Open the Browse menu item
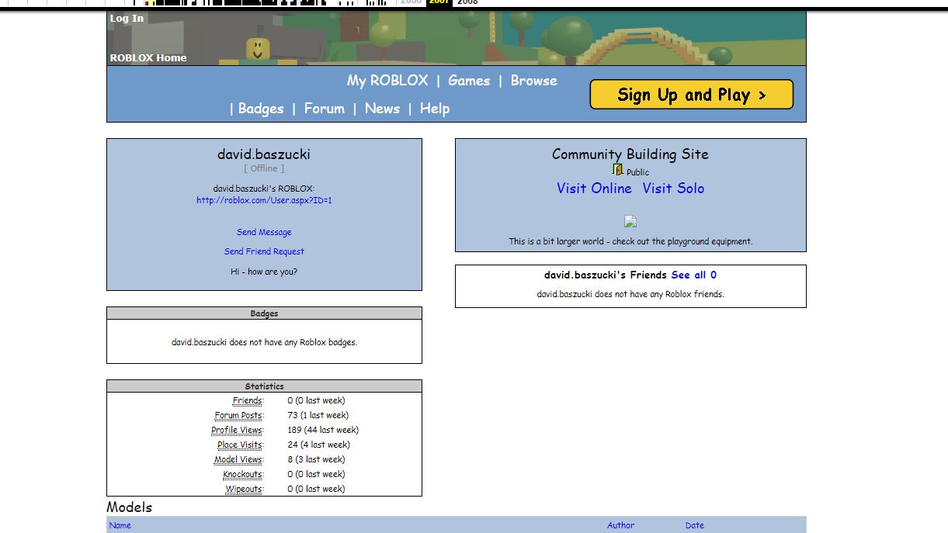This screenshot has width=948, height=533. coord(533,81)
